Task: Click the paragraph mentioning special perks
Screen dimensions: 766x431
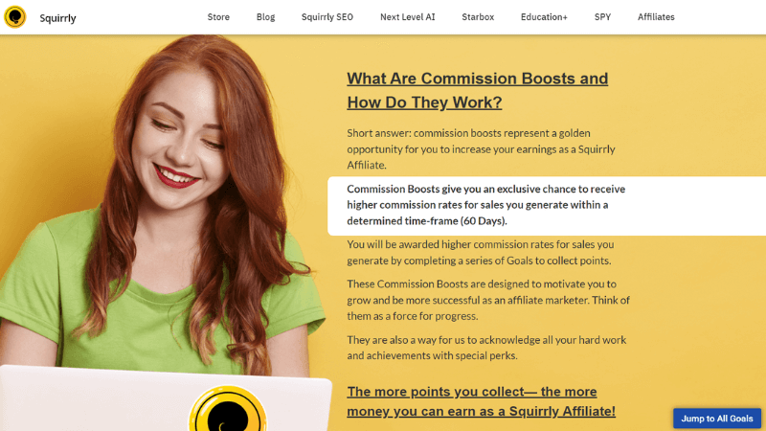Action: [486, 348]
